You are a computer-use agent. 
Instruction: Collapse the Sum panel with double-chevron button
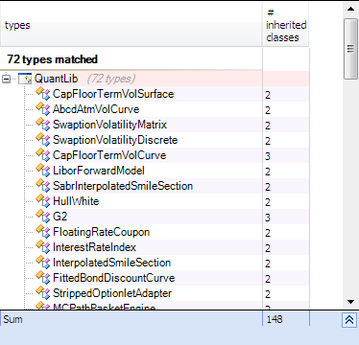349,320
